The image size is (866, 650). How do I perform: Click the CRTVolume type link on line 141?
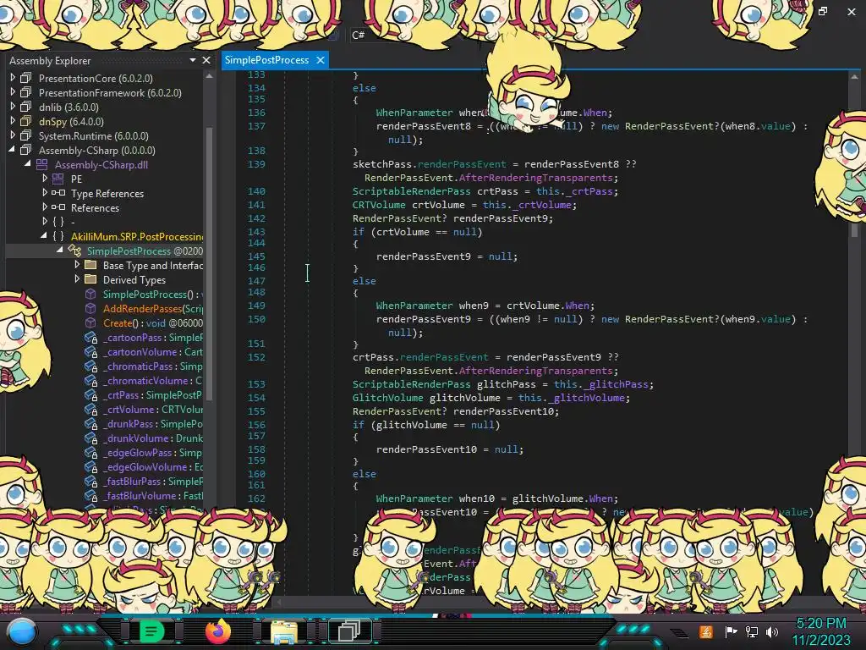(x=379, y=205)
